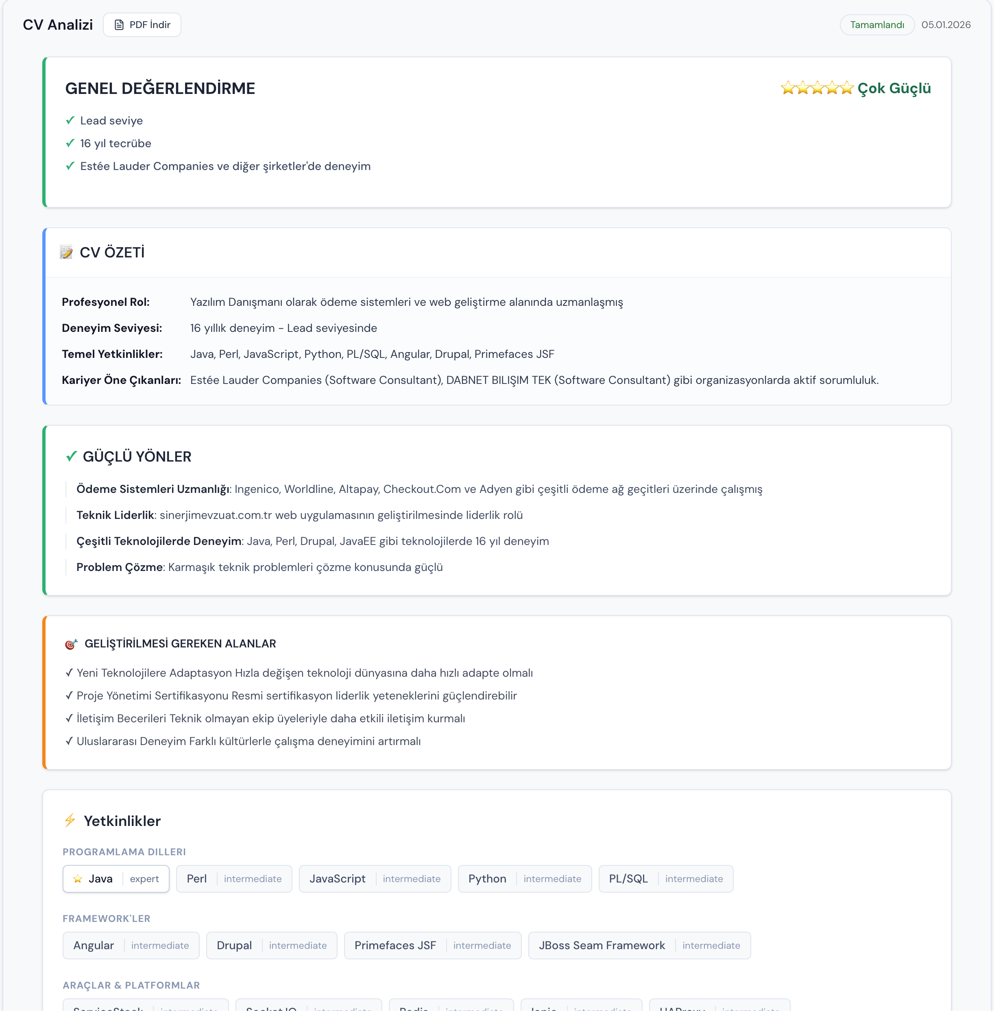
Task: Click the notepad icon next to CV ÖZETİ
Action: tap(66, 253)
